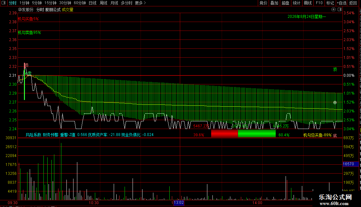Click the 0.00% percent axis label

coord(349,75)
